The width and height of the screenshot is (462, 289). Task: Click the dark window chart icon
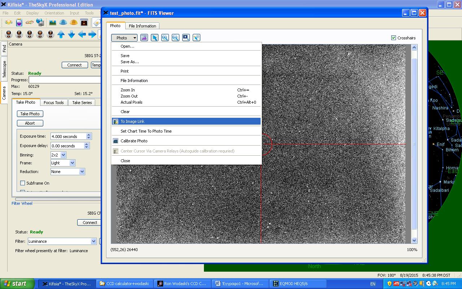84,22
